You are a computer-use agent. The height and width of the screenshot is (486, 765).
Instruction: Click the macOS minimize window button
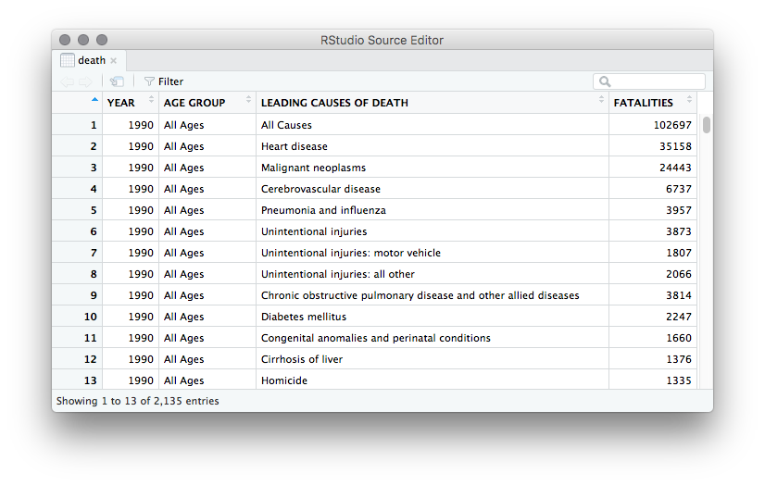coord(83,40)
